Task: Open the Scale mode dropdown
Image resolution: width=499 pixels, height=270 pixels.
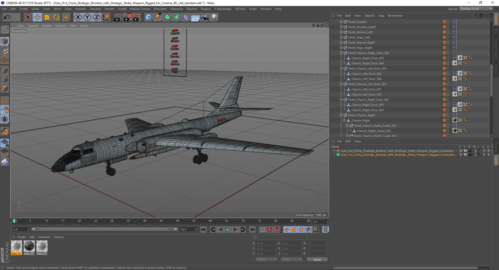Action: [291, 259]
